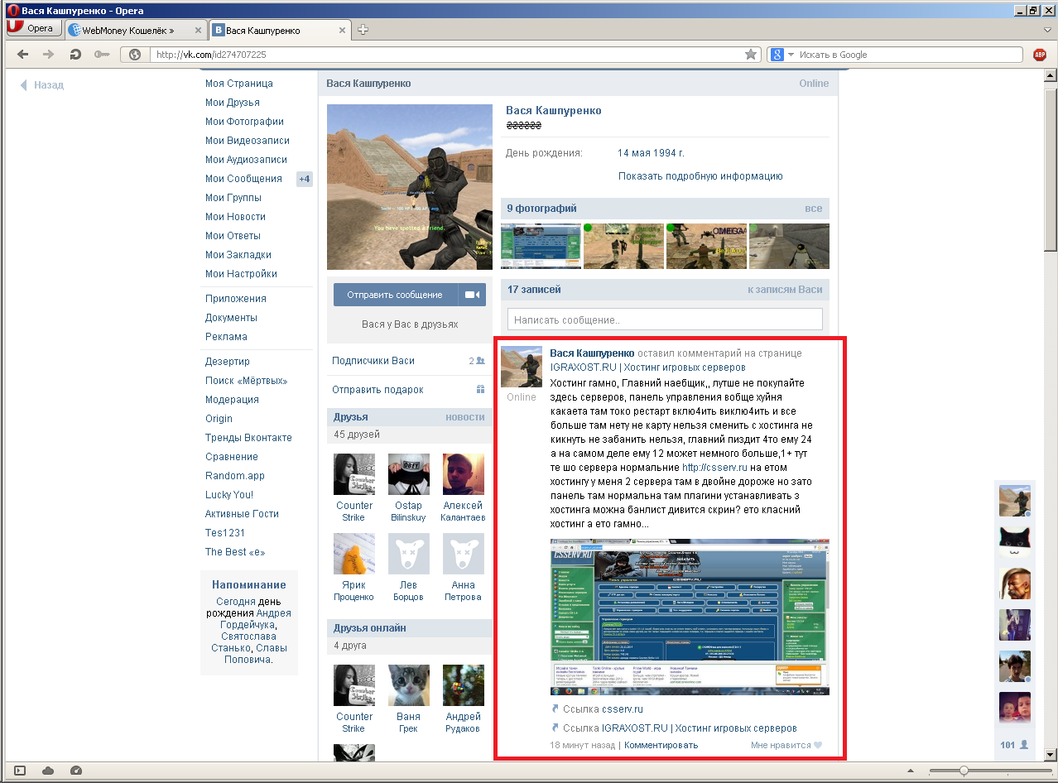Open Мои Закладки in sidebar
The image size is (1058, 783).
238,255
